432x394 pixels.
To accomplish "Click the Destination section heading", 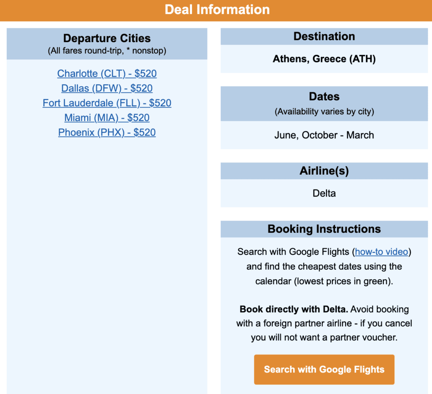I will (324, 36).
